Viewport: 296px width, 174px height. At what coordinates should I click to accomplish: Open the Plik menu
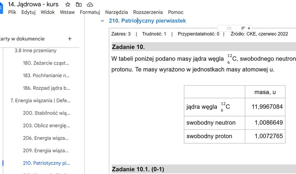click(x=12, y=12)
